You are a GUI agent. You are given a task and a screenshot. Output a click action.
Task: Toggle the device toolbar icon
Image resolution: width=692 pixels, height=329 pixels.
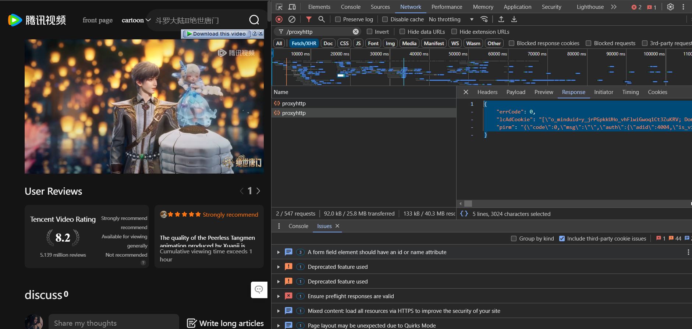[x=292, y=7]
